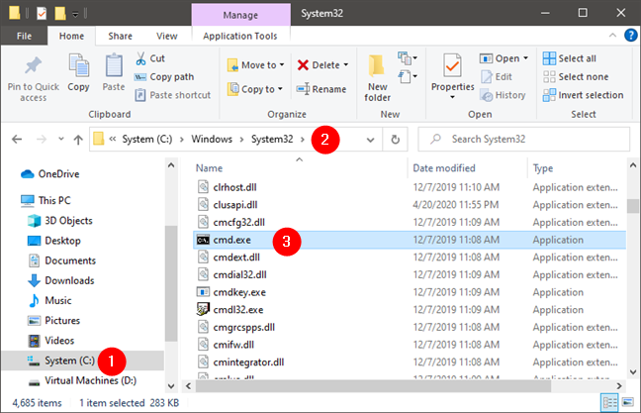Go back with the left arrow
Image resolution: width=641 pixels, height=413 pixels.
[17, 140]
